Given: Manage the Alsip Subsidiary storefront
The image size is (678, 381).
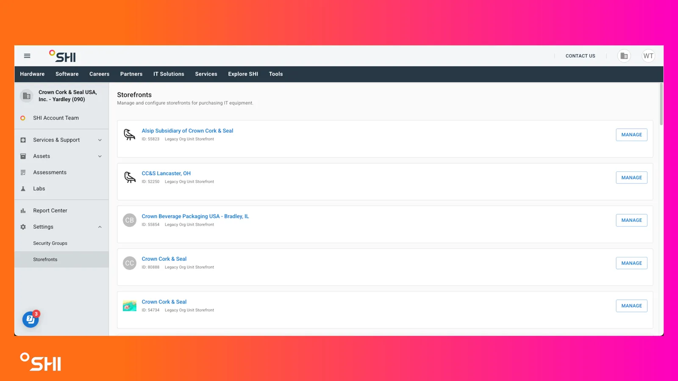Looking at the screenshot, I should 631,135.
